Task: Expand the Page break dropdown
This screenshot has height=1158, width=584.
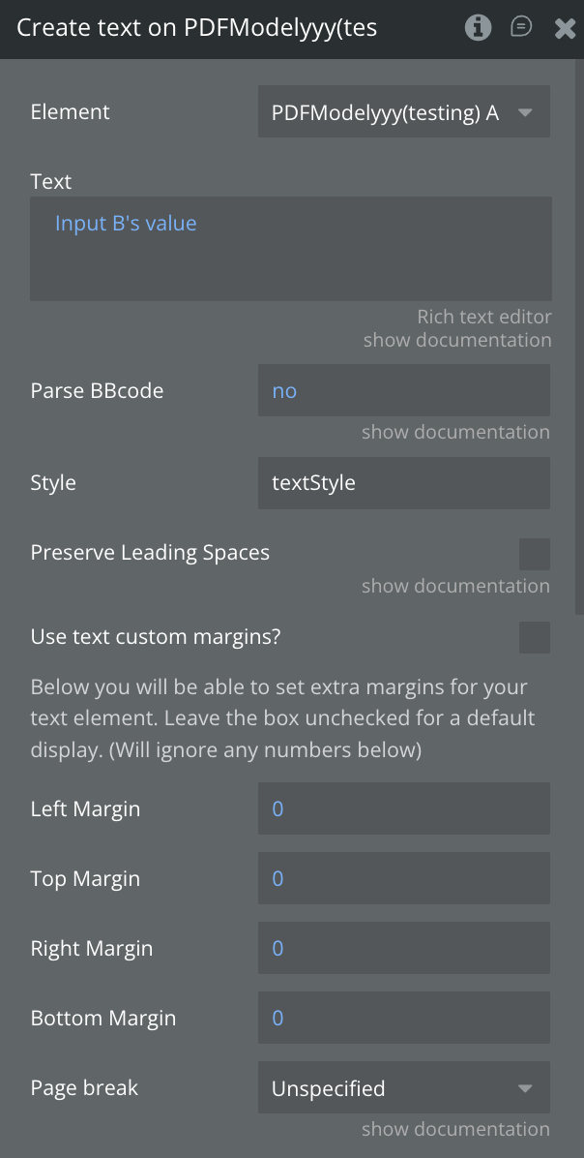Action: pyautogui.click(x=403, y=1088)
